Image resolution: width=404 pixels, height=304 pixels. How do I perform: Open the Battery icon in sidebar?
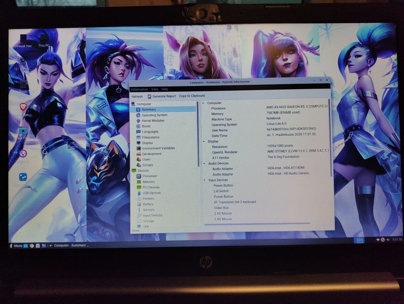tap(139, 204)
